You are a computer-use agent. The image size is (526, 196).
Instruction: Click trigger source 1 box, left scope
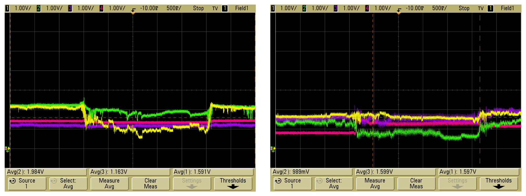pos(225,8)
